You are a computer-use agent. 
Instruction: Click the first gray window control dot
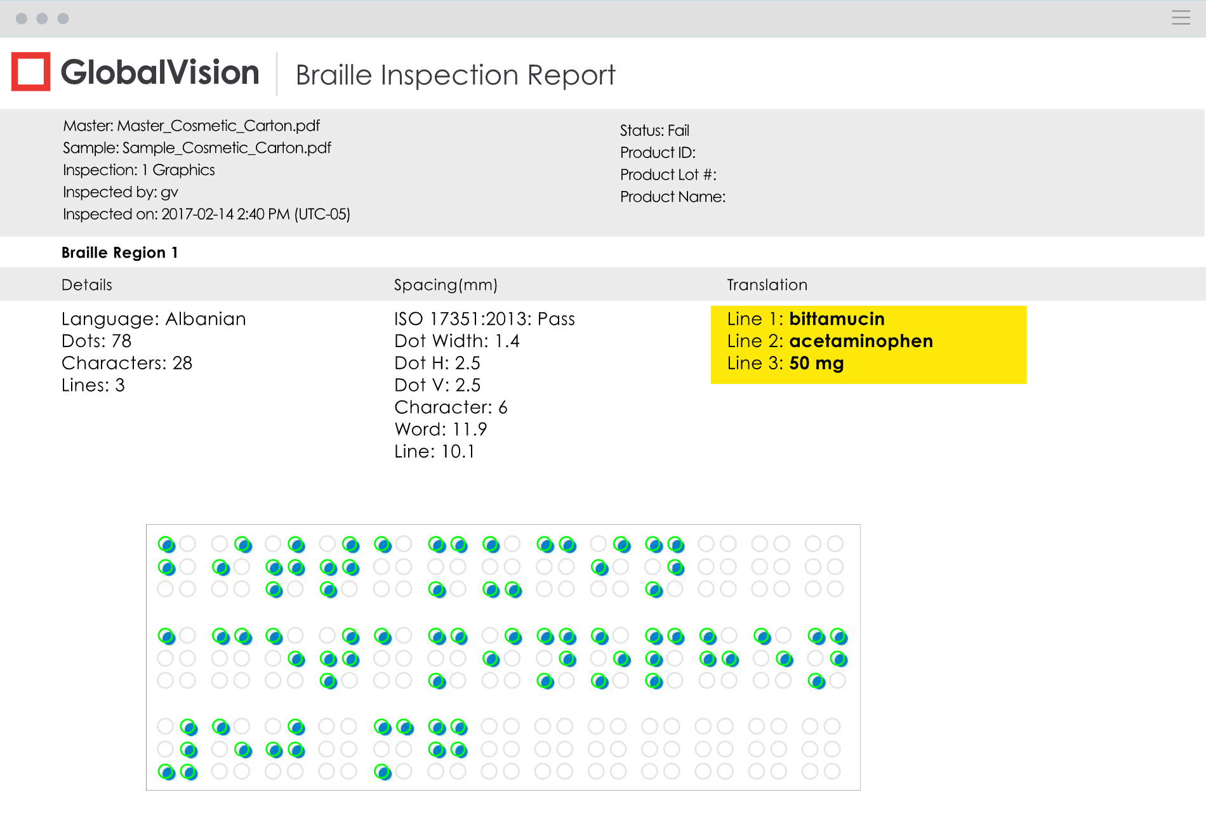coord(22,18)
